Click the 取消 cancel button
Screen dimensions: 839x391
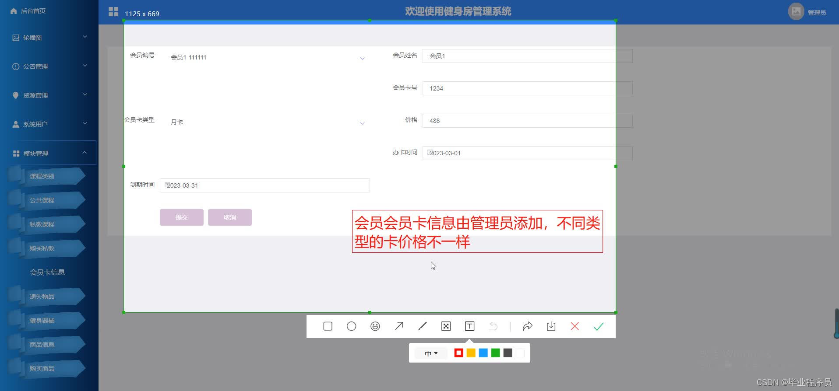pos(230,217)
